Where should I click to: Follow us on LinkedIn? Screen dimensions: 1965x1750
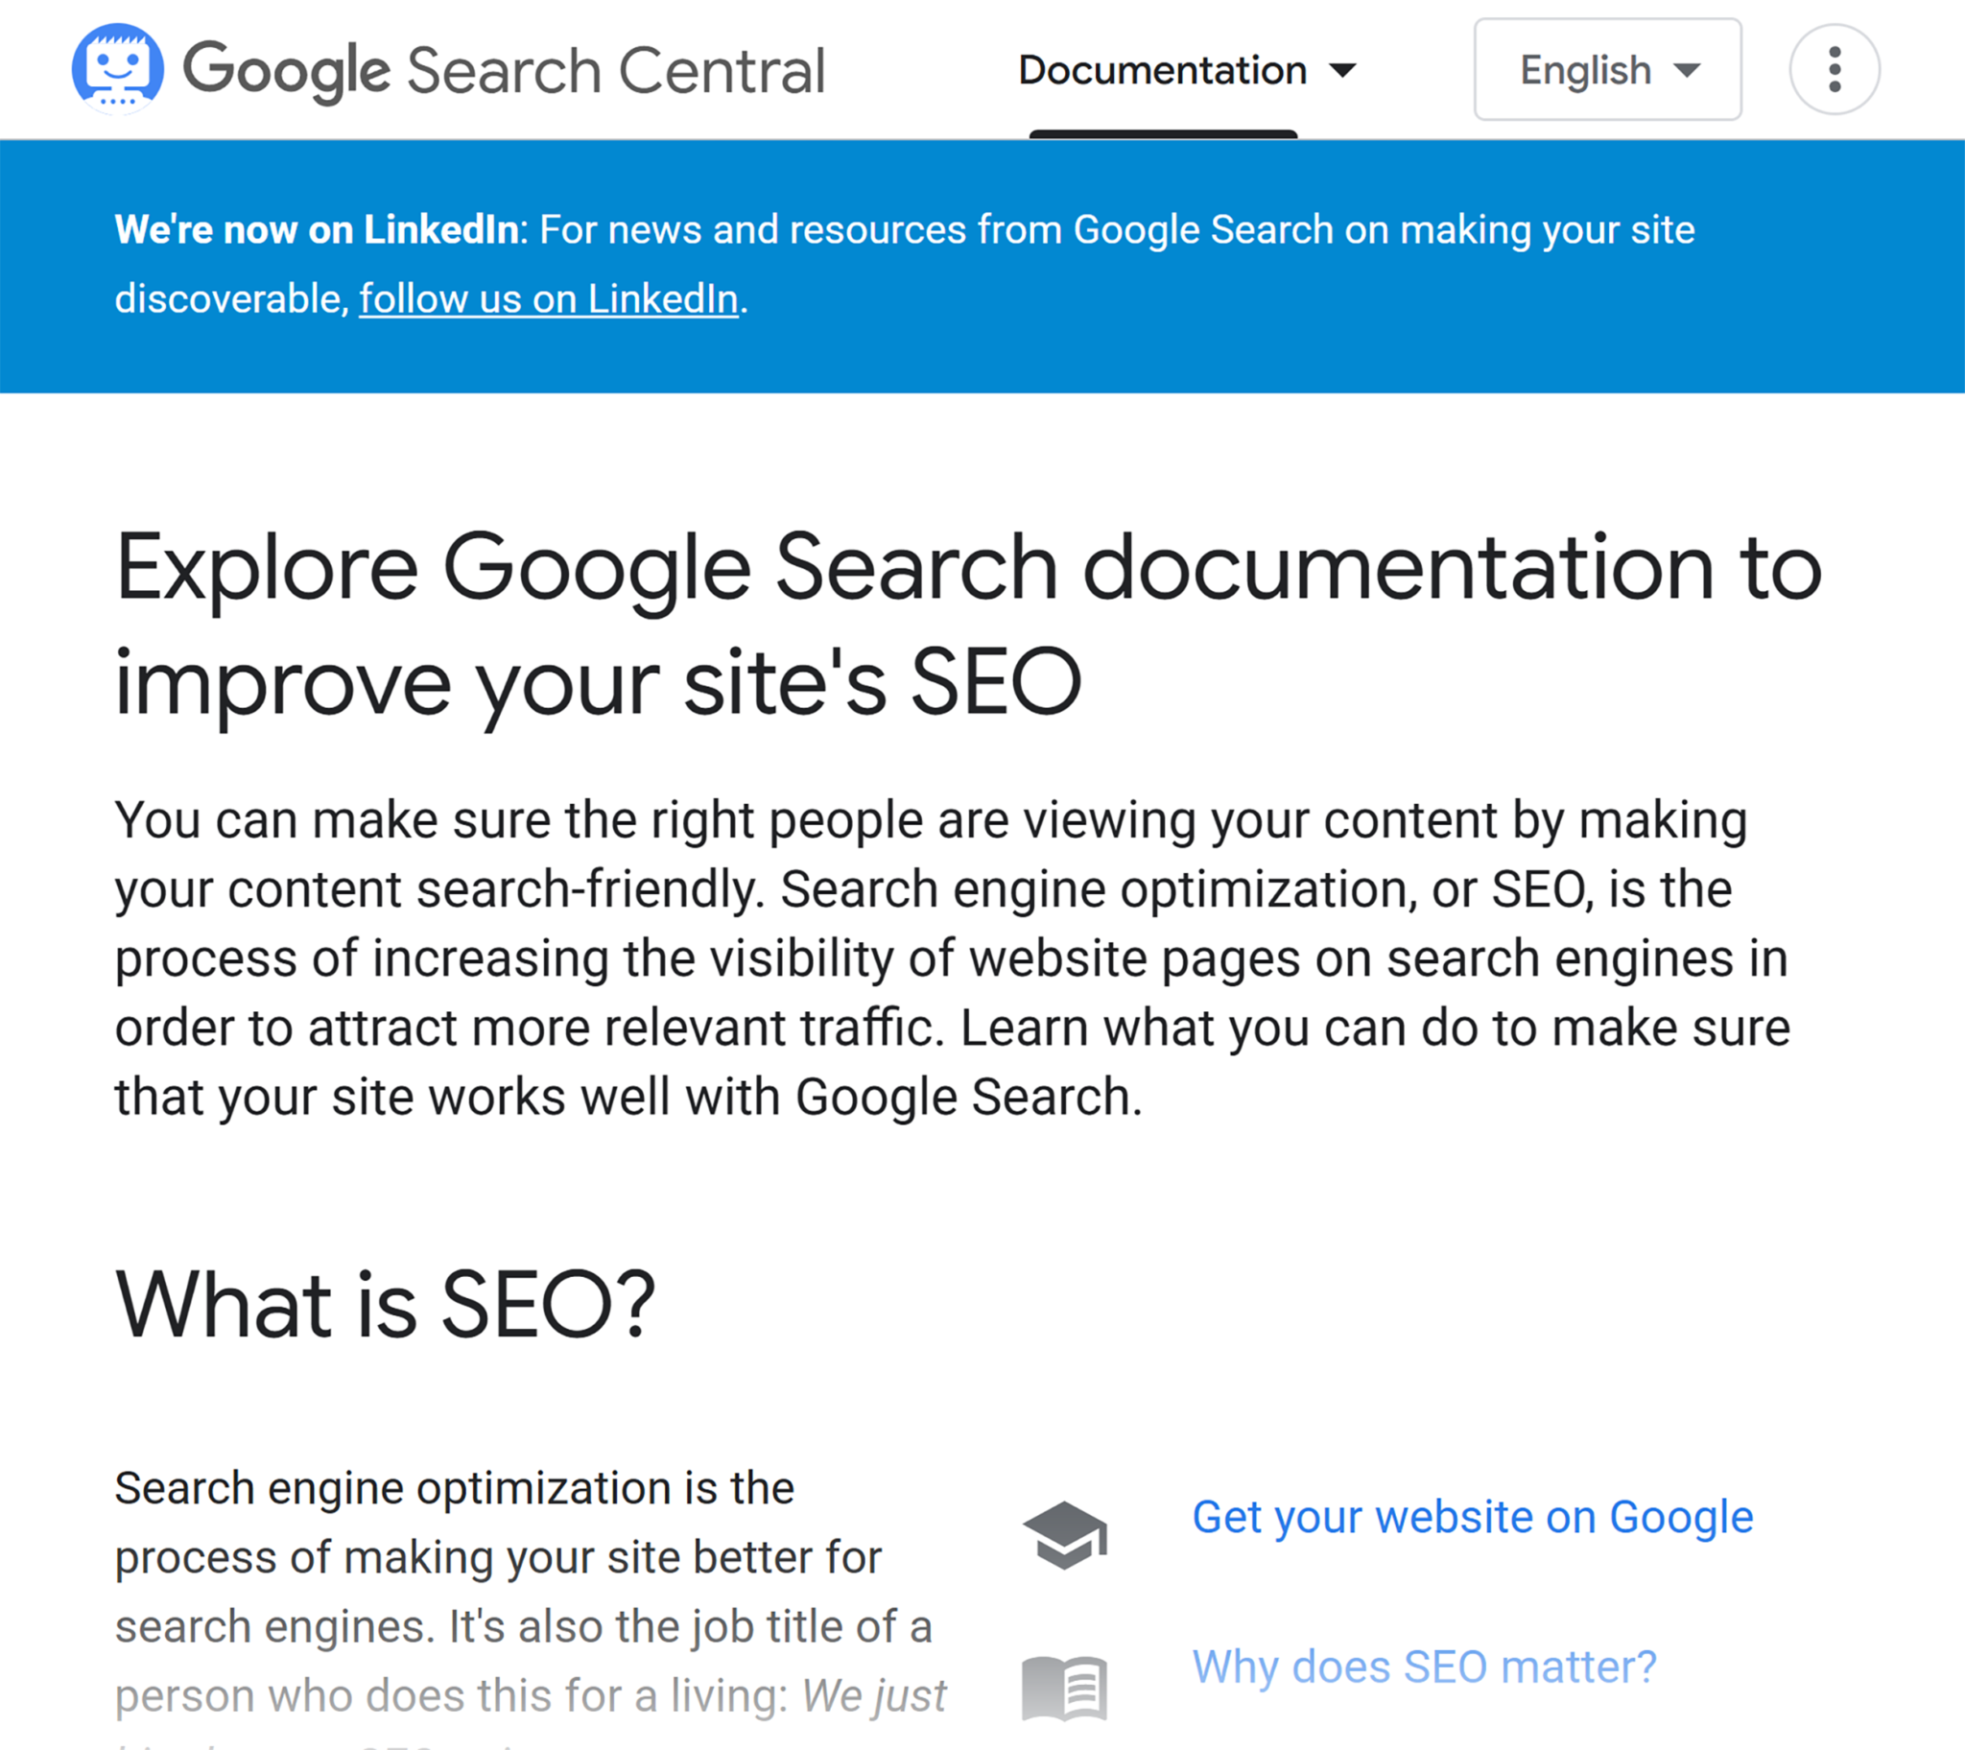(x=549, y=298)
